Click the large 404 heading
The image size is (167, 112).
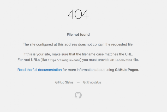pos(78,14)
